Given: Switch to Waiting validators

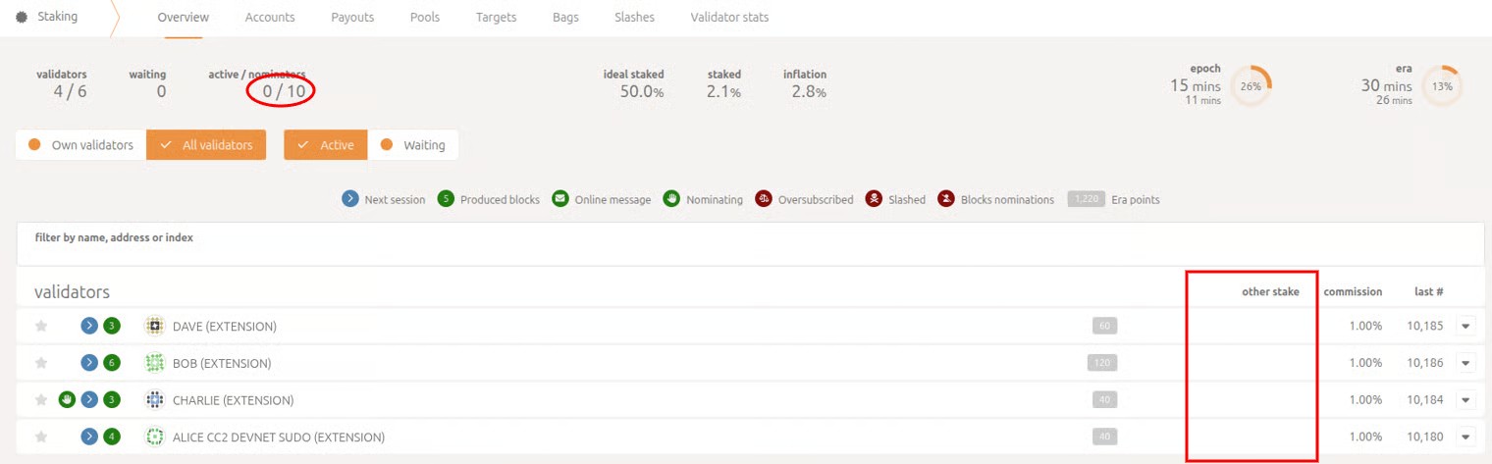Looking at the screenshot, I should tap(413, 145).
